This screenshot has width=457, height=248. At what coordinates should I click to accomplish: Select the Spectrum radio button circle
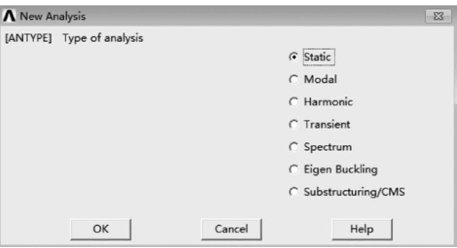(x=293, y=146)
